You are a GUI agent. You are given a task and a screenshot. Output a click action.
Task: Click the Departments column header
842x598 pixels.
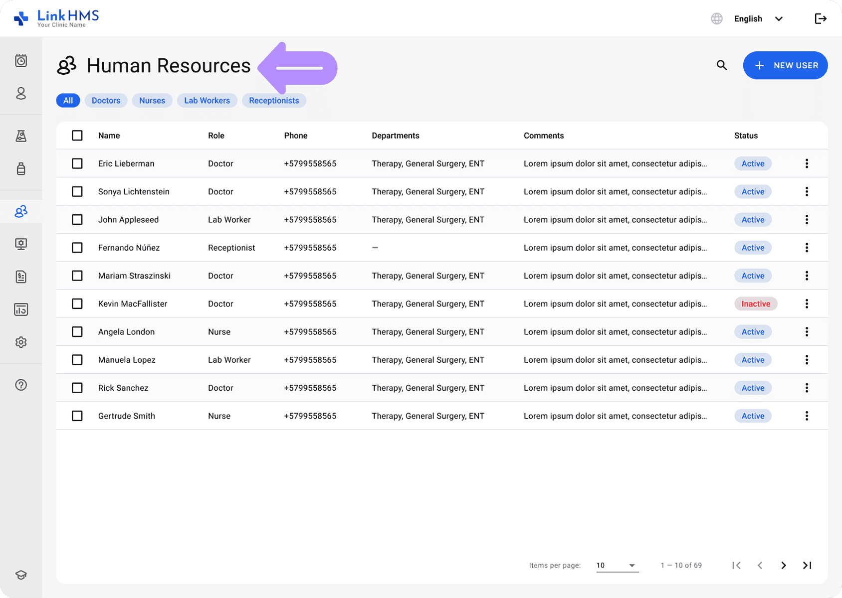[x=396, y=136]
